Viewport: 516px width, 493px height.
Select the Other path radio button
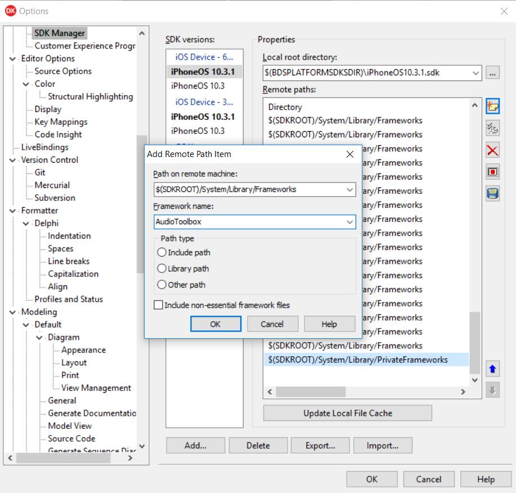(x=161, y=285)
